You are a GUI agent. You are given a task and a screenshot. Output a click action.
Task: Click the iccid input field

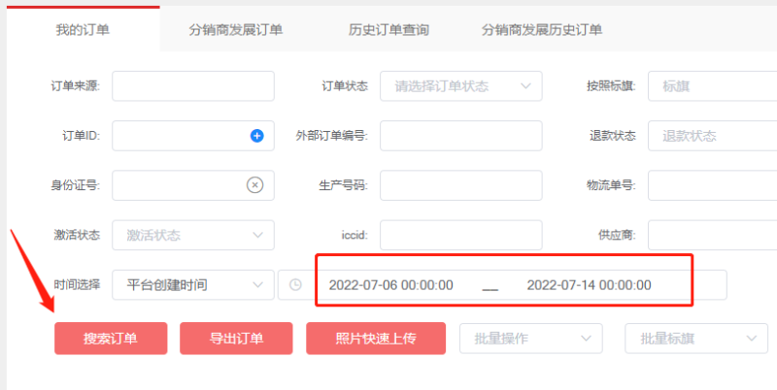[460, 235]
